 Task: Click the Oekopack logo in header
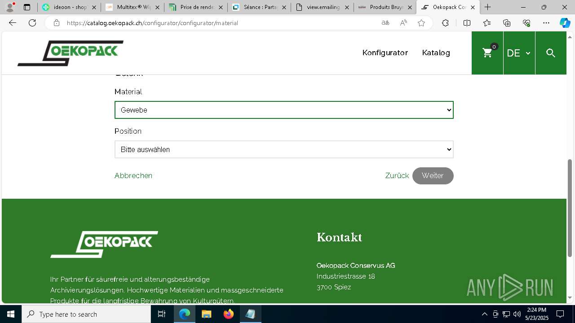[71, 53]
